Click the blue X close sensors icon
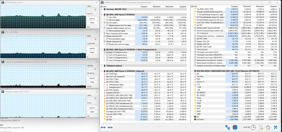 tap(276, 127)
